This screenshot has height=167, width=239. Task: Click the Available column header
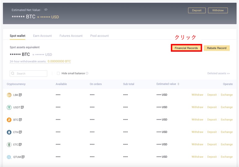61,84
